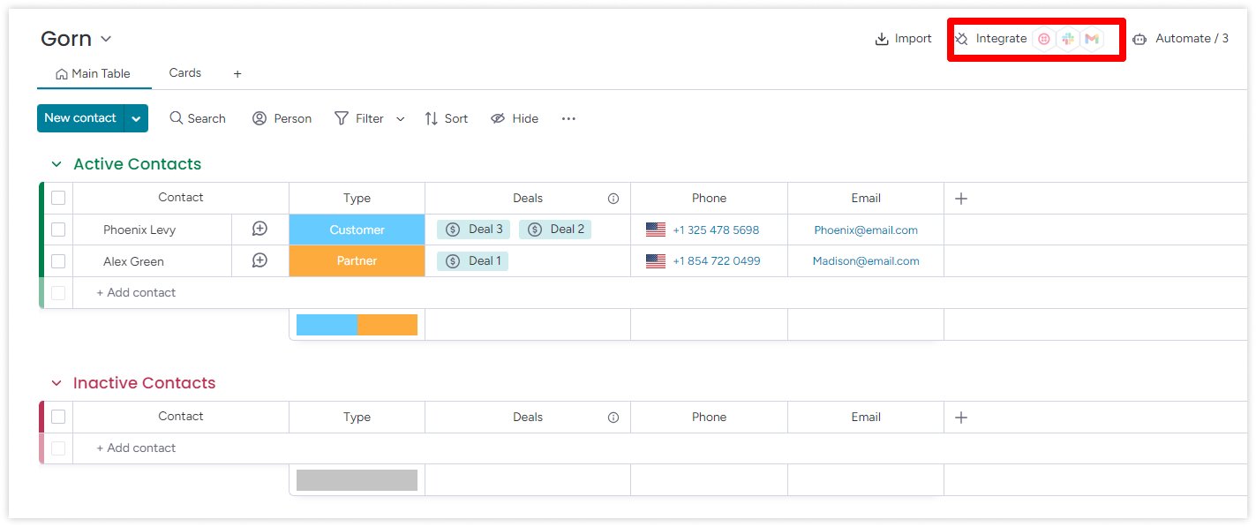The width and height of the screenshot is (1256, 527).
Task: Collapse the Active Contacts group
Action: (x=56, y=164)
